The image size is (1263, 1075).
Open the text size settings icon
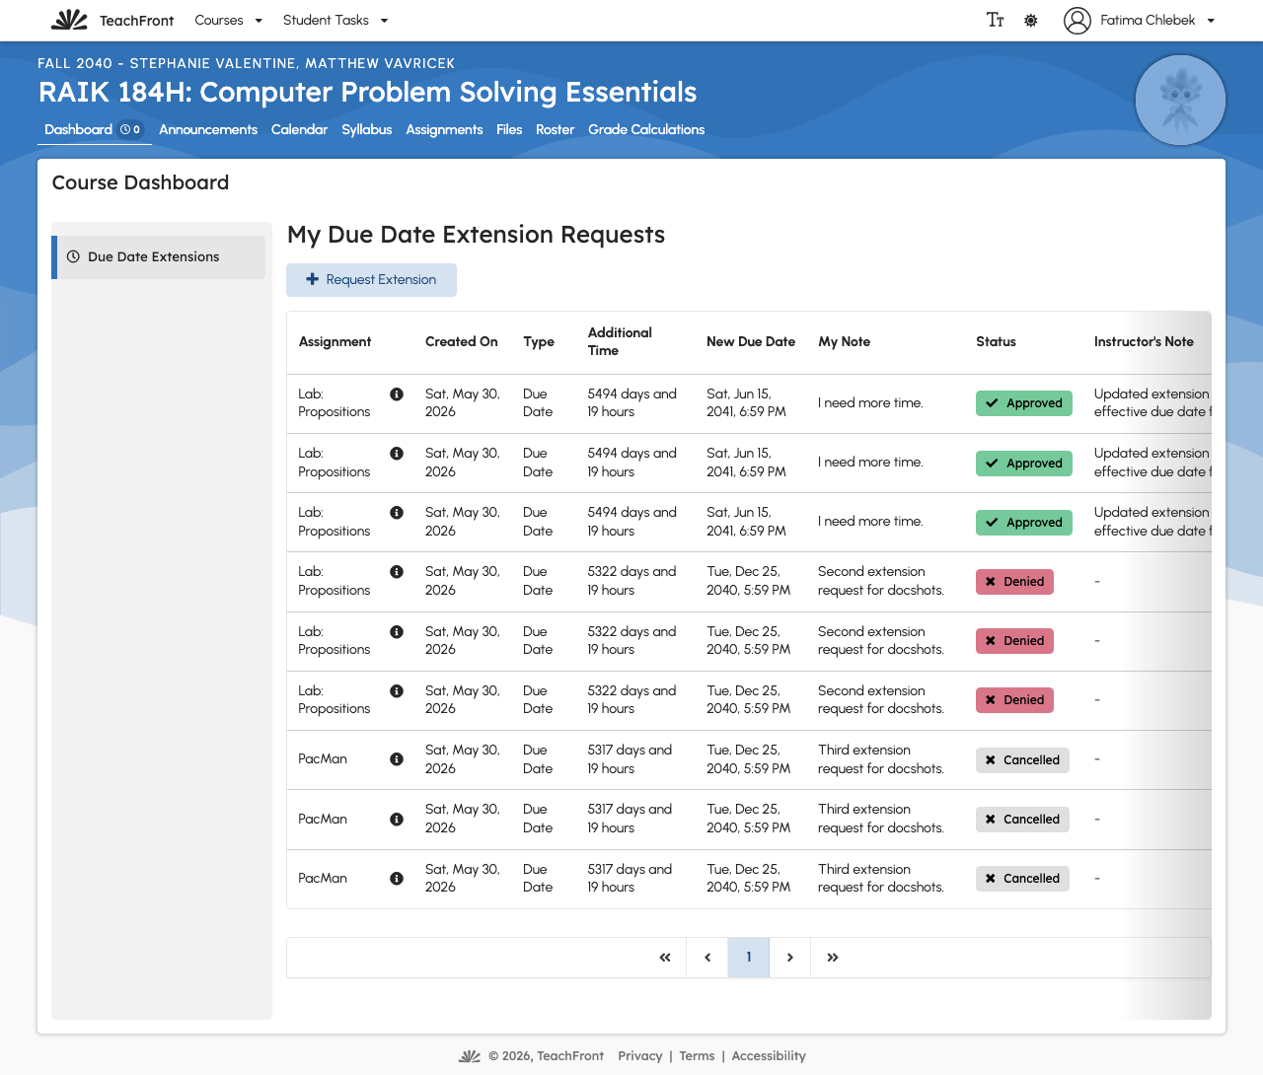tap(995, 20)
